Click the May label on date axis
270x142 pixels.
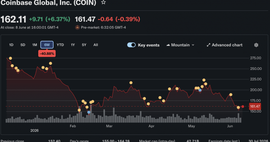click(x=192, y=126)
